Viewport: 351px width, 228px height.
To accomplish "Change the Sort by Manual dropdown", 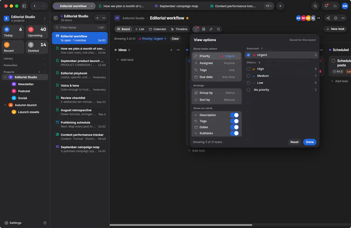I will (217, 100).
